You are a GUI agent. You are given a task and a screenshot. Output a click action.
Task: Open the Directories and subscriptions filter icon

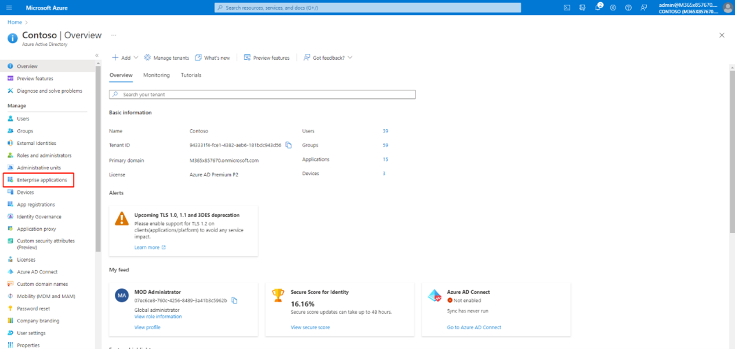point(582,8)
